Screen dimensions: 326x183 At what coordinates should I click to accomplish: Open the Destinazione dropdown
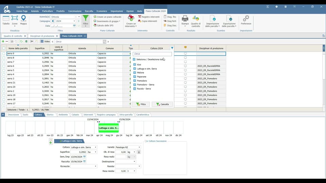[x=134, y=161]
